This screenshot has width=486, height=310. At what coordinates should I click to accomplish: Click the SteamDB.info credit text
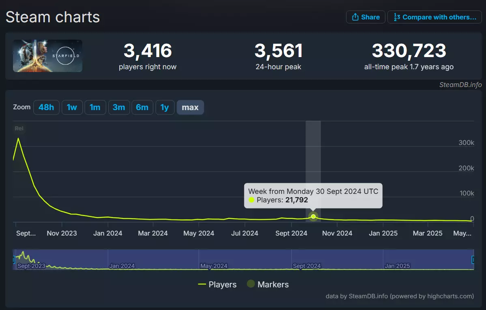tap(460, 85)
